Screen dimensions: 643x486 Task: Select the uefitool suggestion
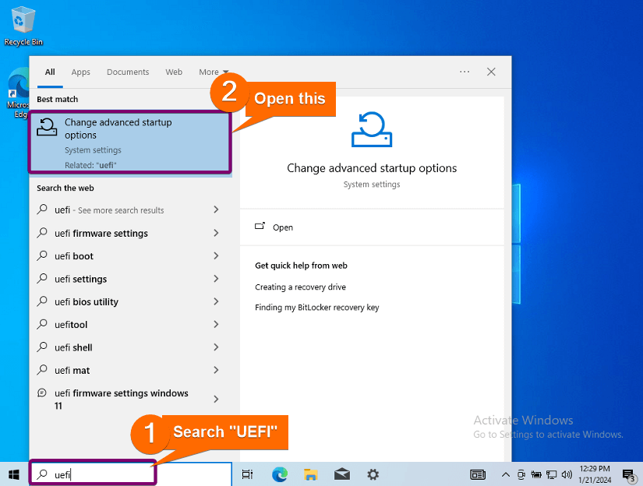pyautogui.click(x=130, y=325)
